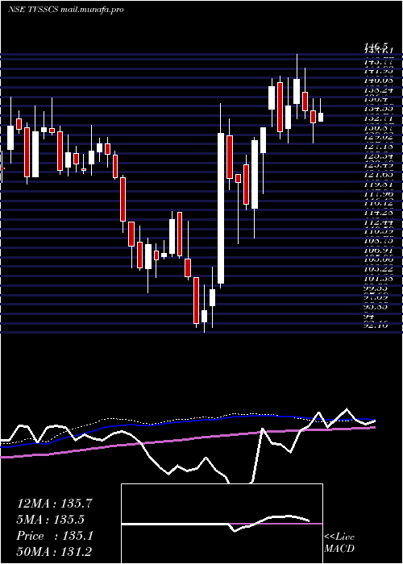Click the 101.38 price axis label

[379, 279]
